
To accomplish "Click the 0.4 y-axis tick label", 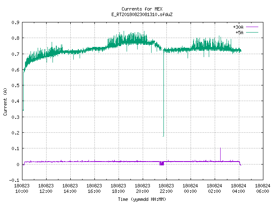I will point(16,101).
